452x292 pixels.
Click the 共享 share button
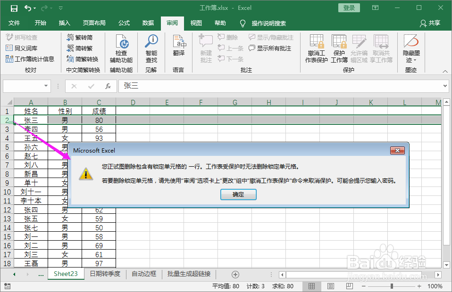[x=430, y=23]
